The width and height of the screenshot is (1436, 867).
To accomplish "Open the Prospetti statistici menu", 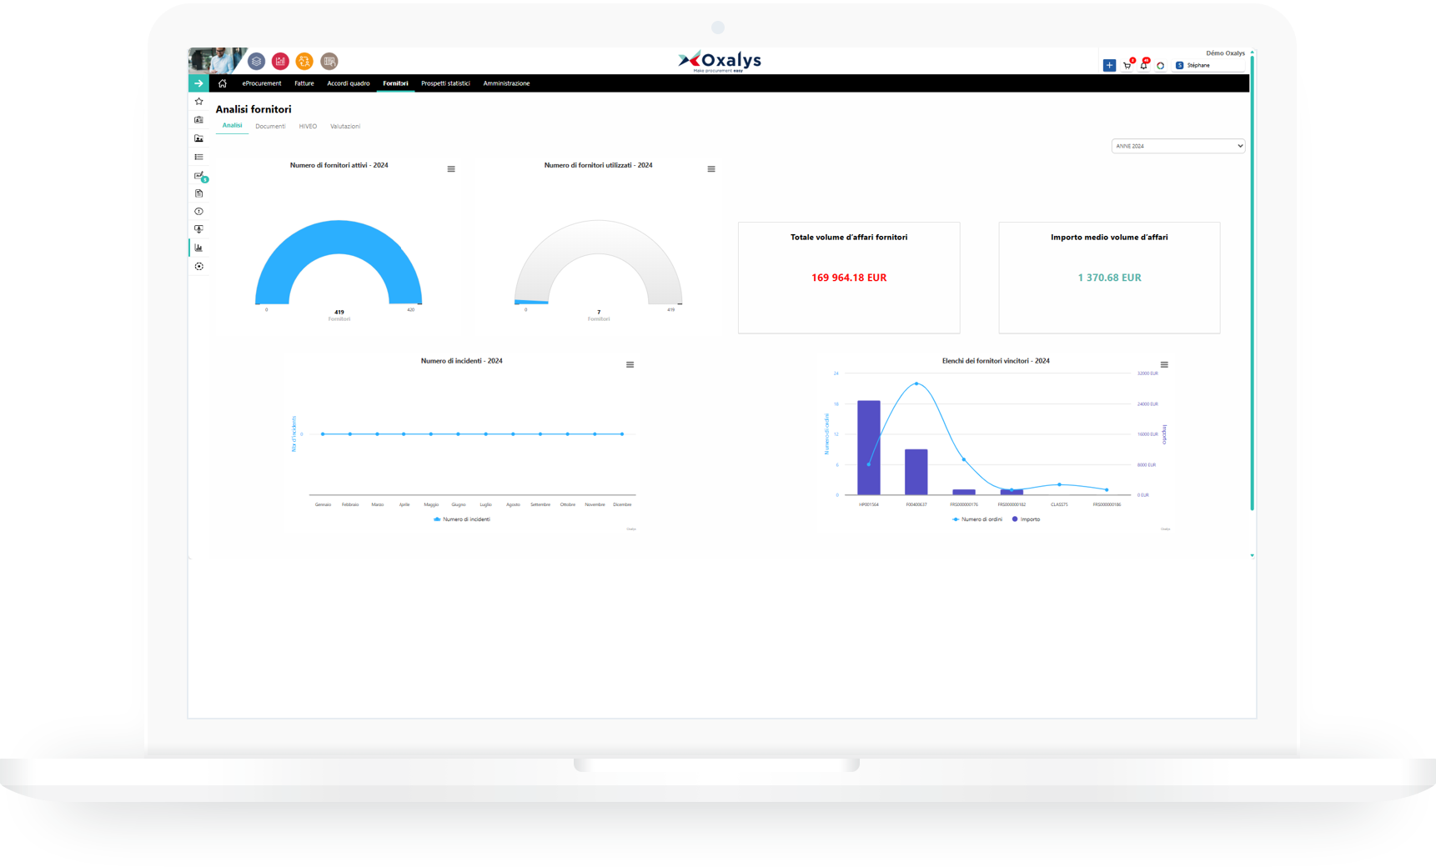I will (445, 83).
